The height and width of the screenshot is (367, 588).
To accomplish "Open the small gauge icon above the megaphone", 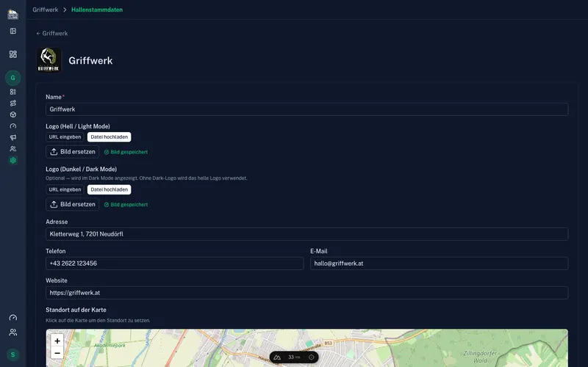I will click(x=13, y=126).
